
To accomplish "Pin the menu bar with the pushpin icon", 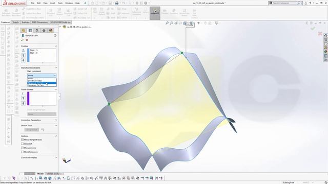I will click(85, 3).
